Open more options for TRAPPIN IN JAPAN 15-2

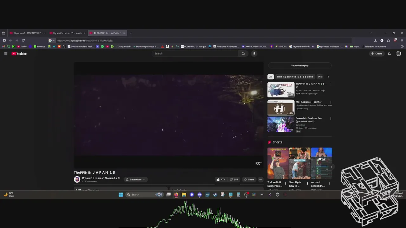point(331,84)
